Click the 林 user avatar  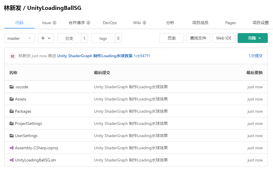(x=13, y=56)
